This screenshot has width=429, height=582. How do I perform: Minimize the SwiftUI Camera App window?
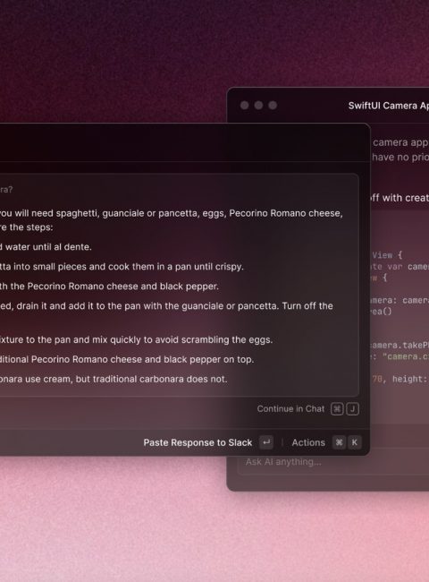tap(258, 106)
